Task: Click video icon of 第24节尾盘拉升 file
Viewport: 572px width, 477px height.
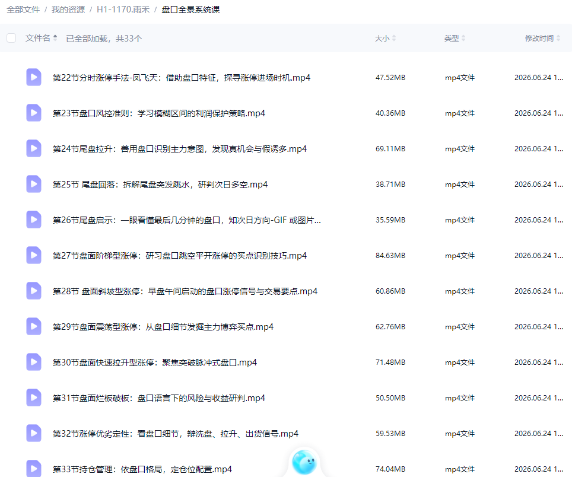Action: tap(34, 148)
